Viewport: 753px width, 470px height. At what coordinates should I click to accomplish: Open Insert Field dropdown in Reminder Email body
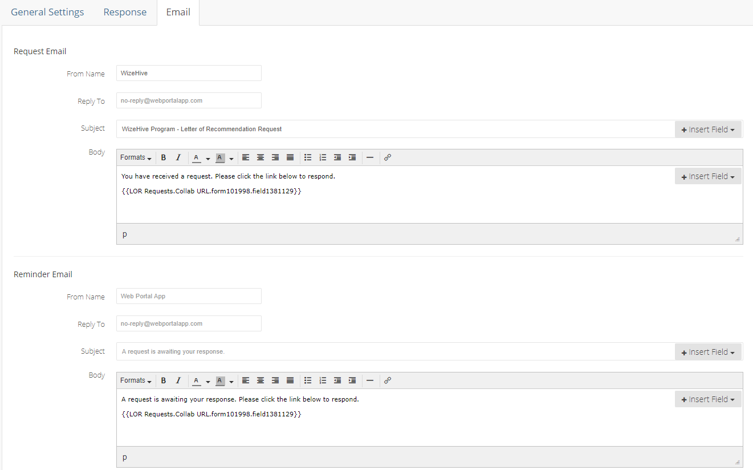tap(708, 399)
